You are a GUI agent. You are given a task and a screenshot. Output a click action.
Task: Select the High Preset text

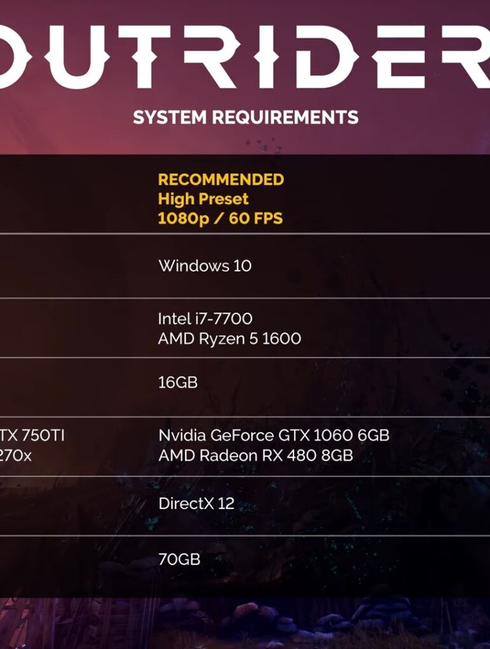coord(203,199)
